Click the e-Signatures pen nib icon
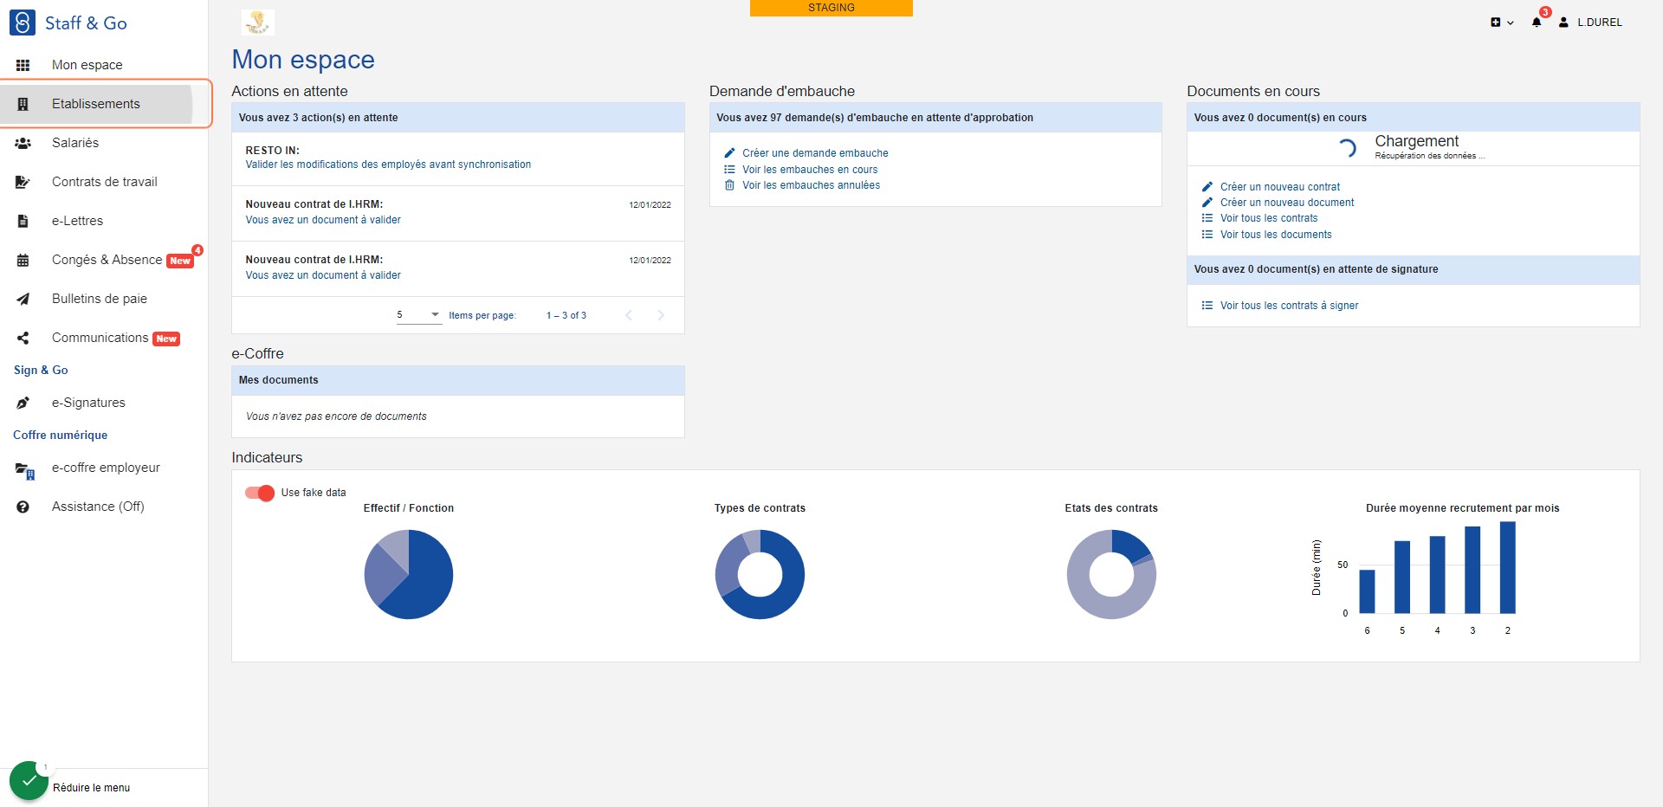Screen dimensions: 1663x807 tap(23, 403)
